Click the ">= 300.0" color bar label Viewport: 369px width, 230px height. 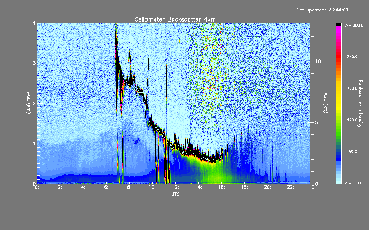(354, 25)
